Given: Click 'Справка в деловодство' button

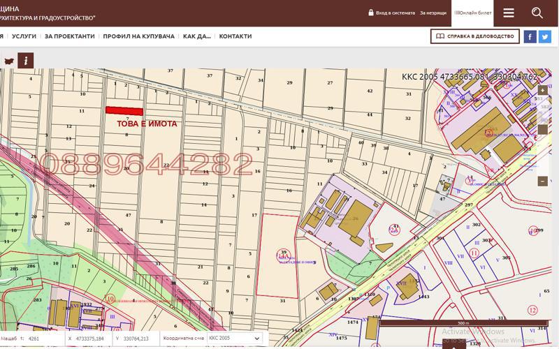Looking at the screenshot, I should pos(474,36).
